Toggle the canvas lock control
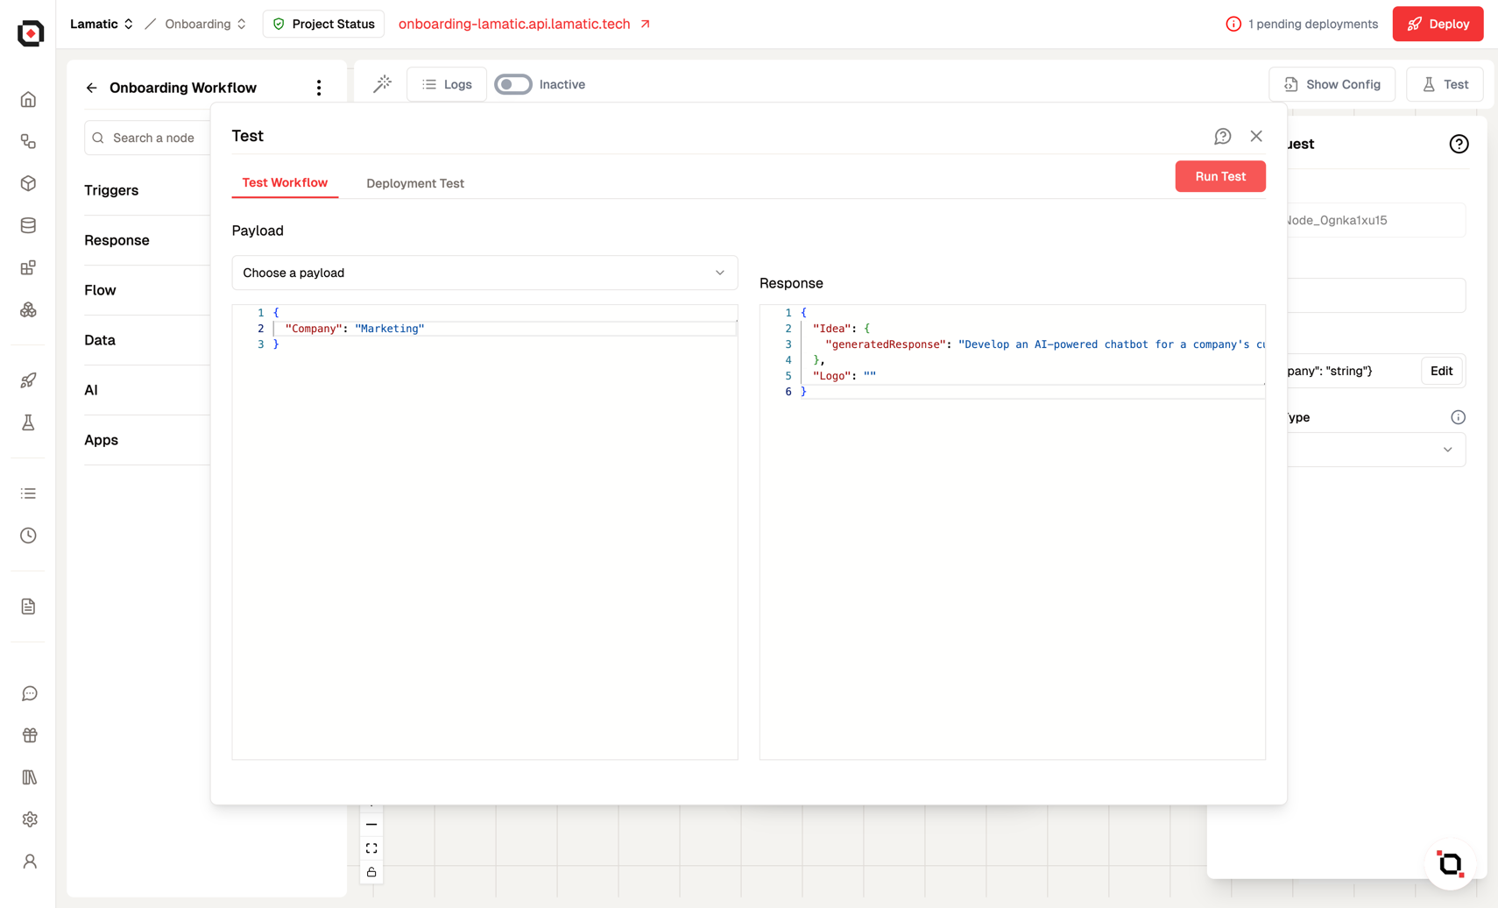Screen dimensions: 1498x908 (x=371, y=872)
